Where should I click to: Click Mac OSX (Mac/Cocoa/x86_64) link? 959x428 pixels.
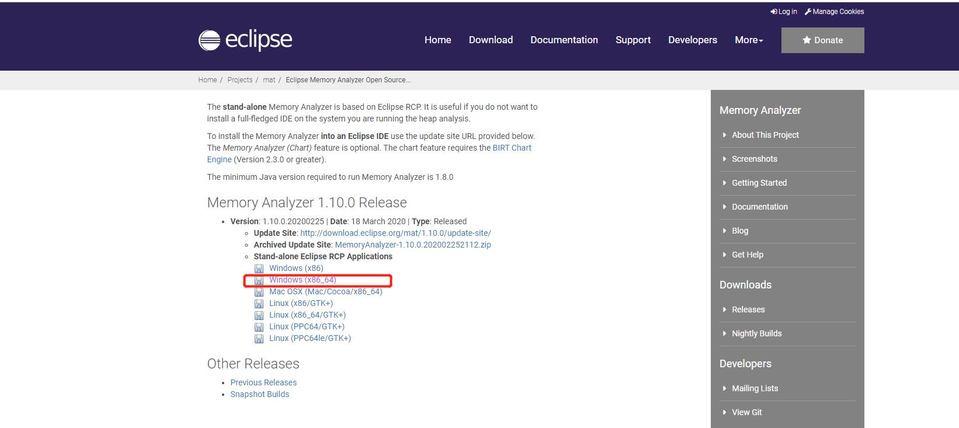tap(326, 291)
